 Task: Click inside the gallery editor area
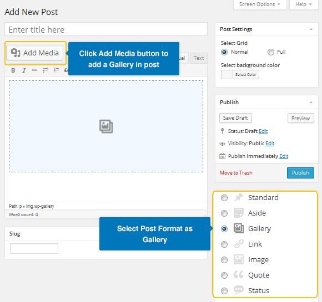pos(106,126)
